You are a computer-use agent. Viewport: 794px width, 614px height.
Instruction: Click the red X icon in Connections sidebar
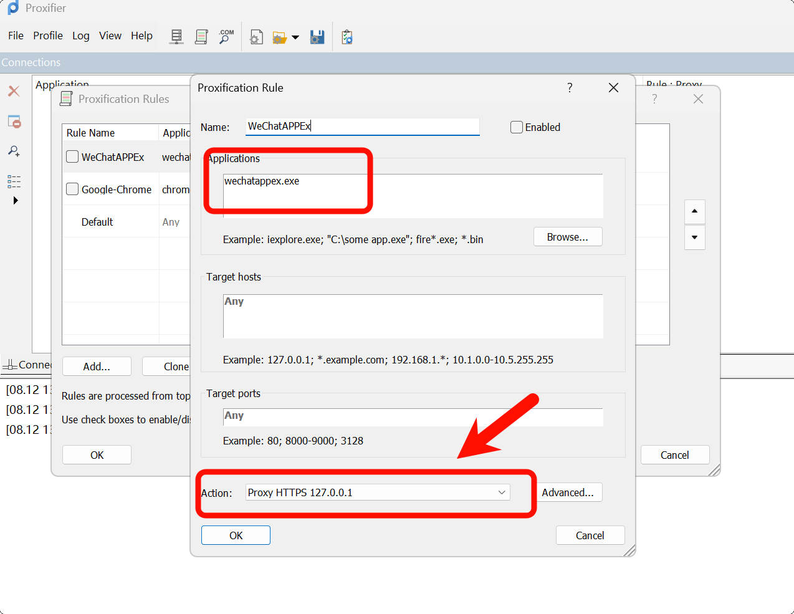[14, 91]
